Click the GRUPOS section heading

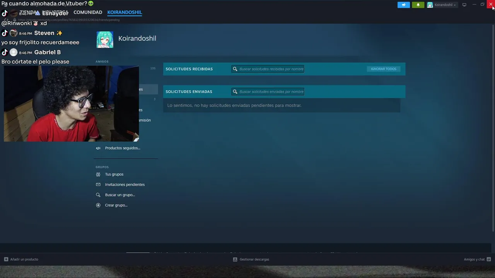pos(102,167)
